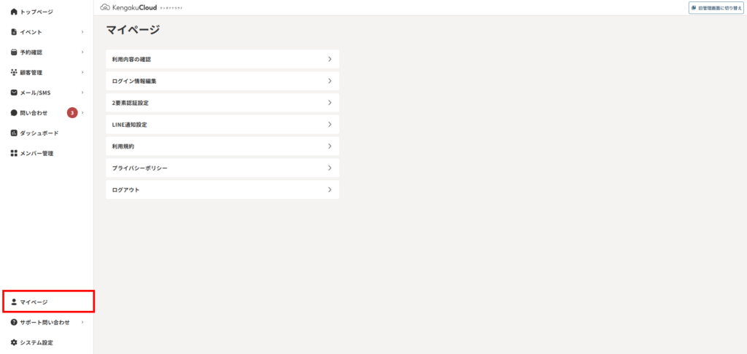
Task: Select マイページ in the sidebar
Action: click(x=49, y=302)
